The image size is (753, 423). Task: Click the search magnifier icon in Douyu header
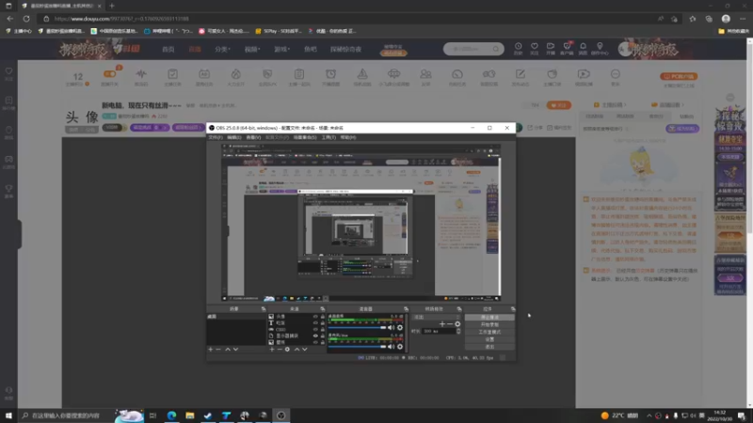(x=496, y=49)
